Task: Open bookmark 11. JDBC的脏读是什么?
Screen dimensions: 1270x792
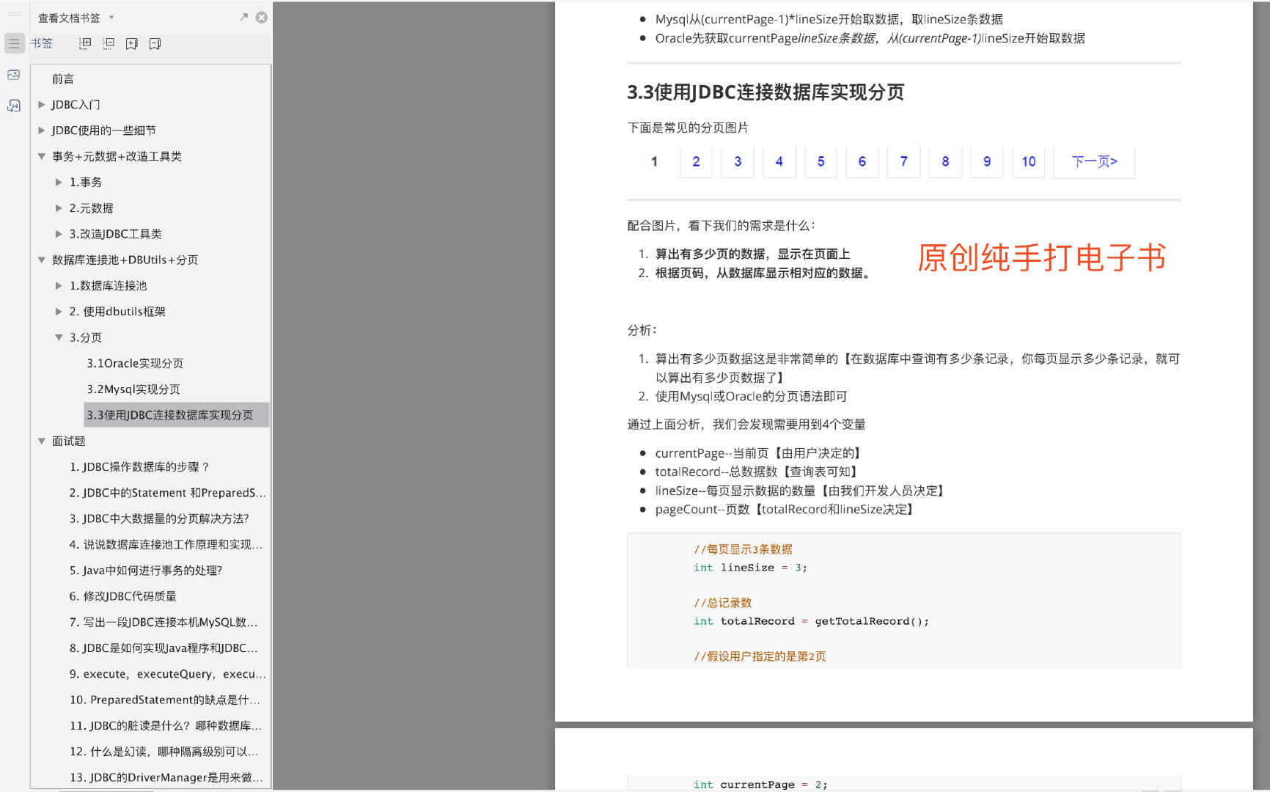Action: [x=166, y=726]
